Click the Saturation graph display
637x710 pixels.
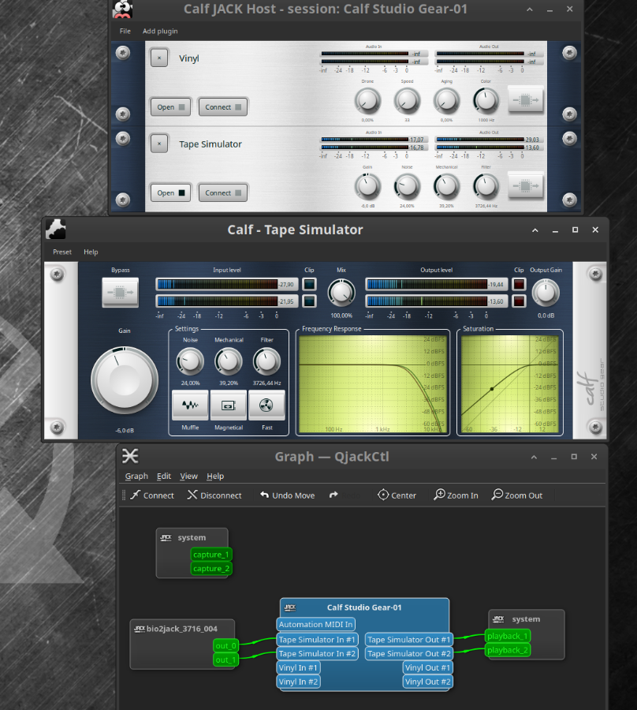(510, 384)
